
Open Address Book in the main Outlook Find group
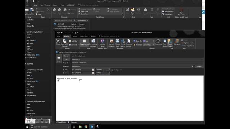[168, 11]
